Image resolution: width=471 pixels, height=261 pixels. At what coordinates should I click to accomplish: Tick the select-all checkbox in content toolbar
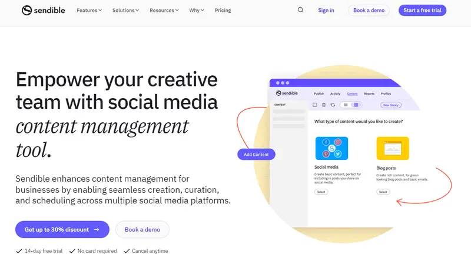click(315, 105)
